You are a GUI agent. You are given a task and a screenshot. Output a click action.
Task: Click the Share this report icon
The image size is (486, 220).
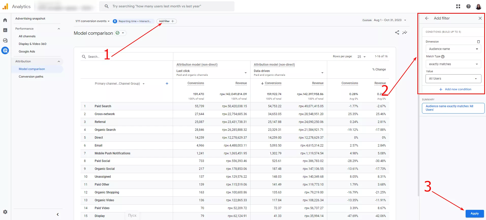[397, 32]
